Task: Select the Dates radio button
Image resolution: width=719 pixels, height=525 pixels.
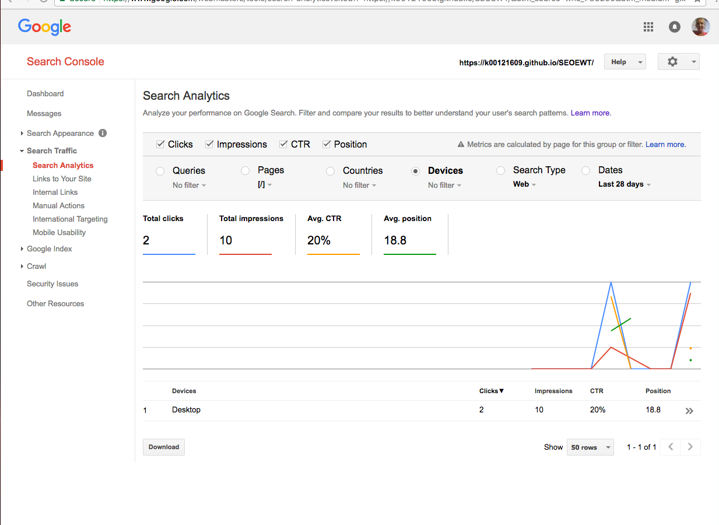Action: pyautogui.click(x=585, y=170)
